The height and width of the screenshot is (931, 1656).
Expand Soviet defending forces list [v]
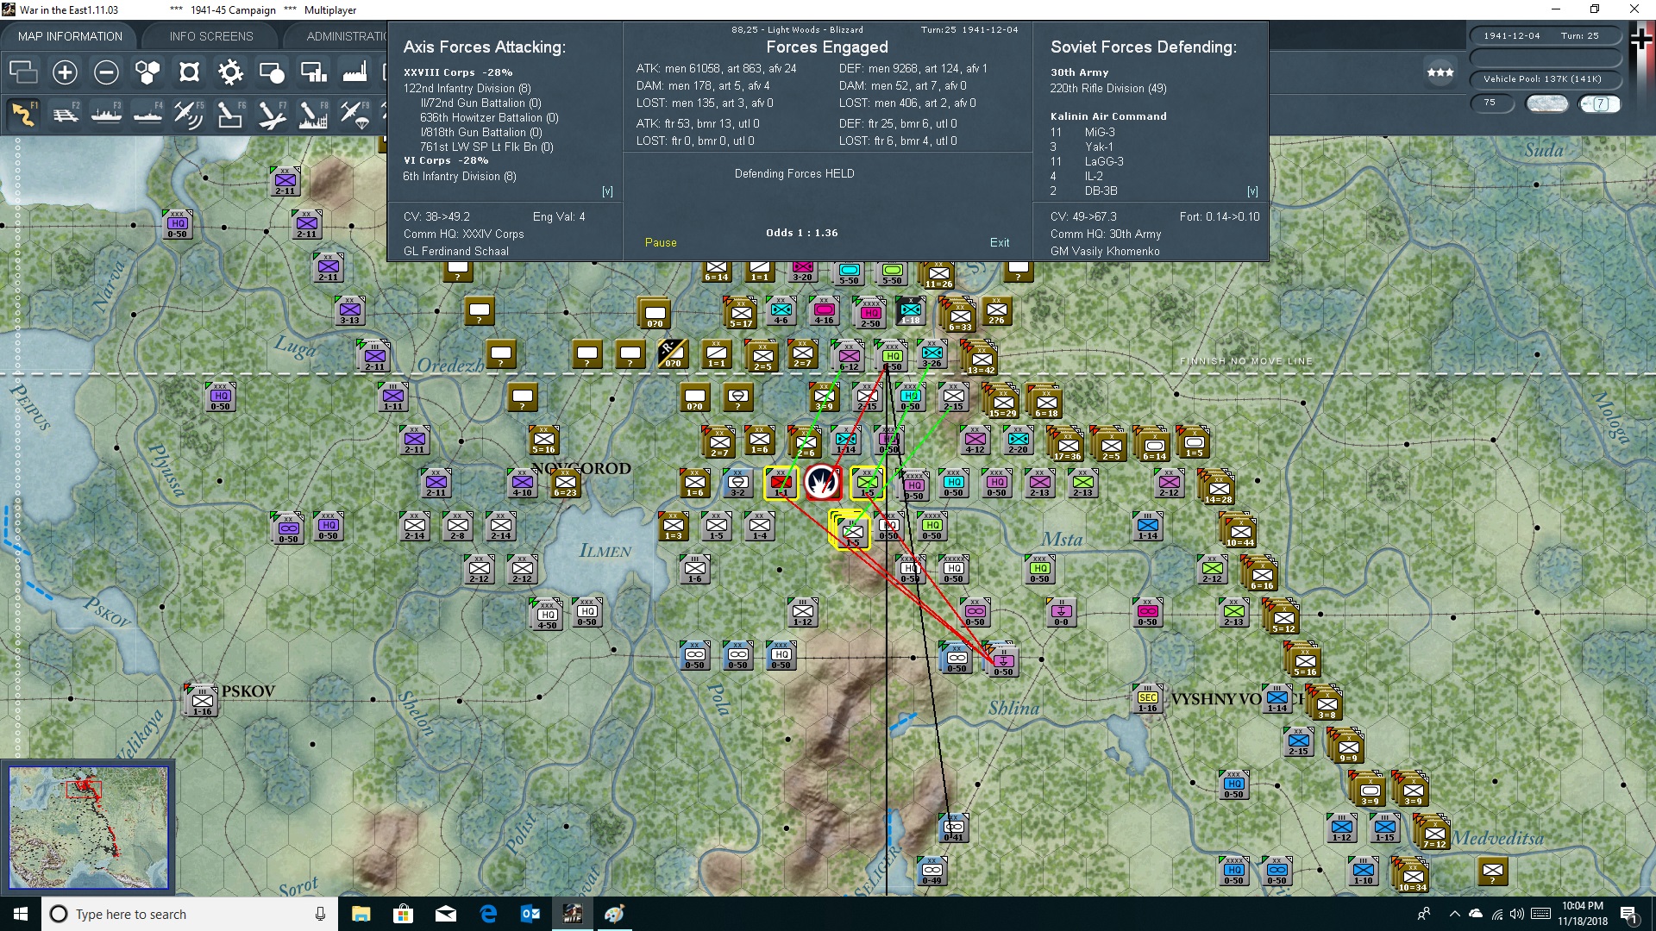pos(1252,191)
